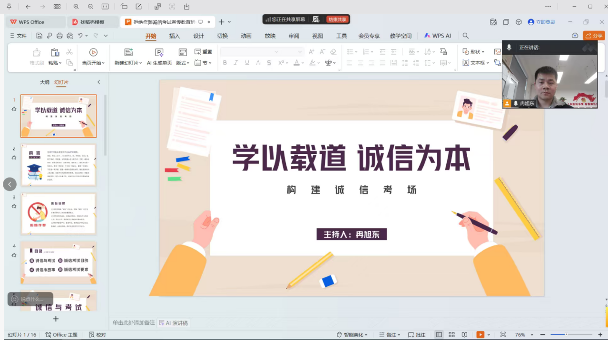Open slide sorter view in status bar
The image size is (608, 340).
pos(451,335)
